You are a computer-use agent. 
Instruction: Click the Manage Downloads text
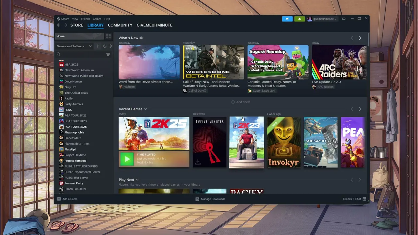(x=213, y=199)
